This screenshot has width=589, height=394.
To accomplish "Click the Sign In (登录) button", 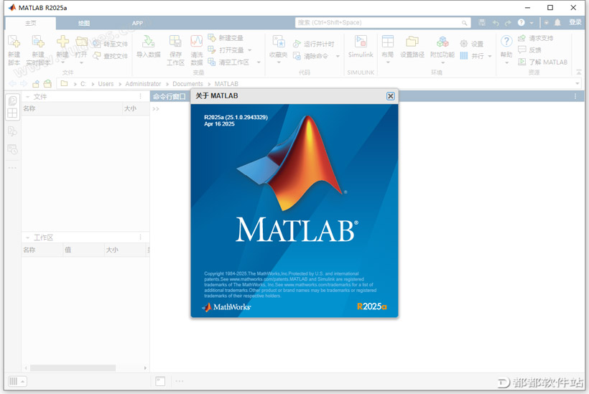I will pos(575,22).
